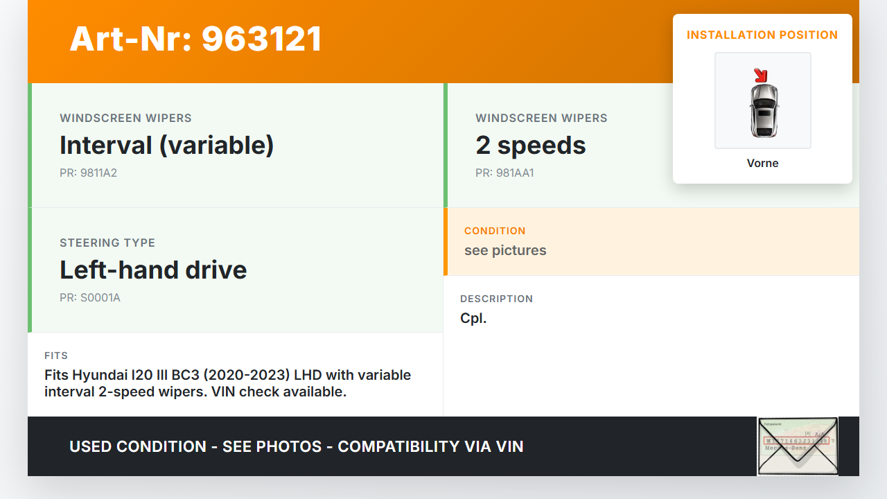The width and height of the screenshot is (887, 499).
Task: Click the red arrow on car diagram
Action: pyautogui.click(x=760, y=75)
